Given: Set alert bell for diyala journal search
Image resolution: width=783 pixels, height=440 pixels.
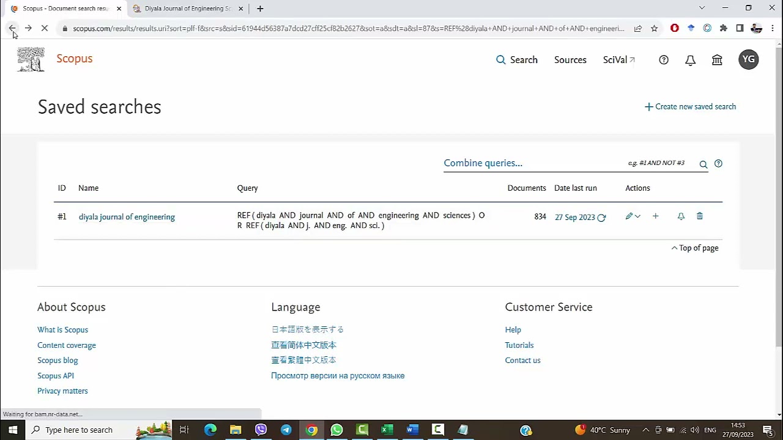Looking at the screenshot, I should (x=681, y=216).
